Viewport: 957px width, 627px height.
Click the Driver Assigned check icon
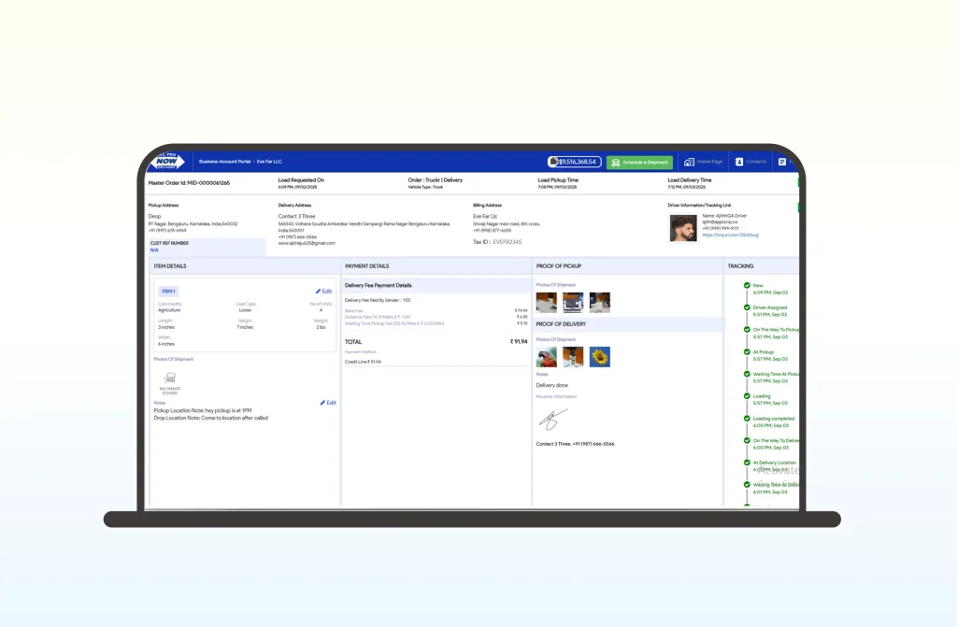coord(747,307)
